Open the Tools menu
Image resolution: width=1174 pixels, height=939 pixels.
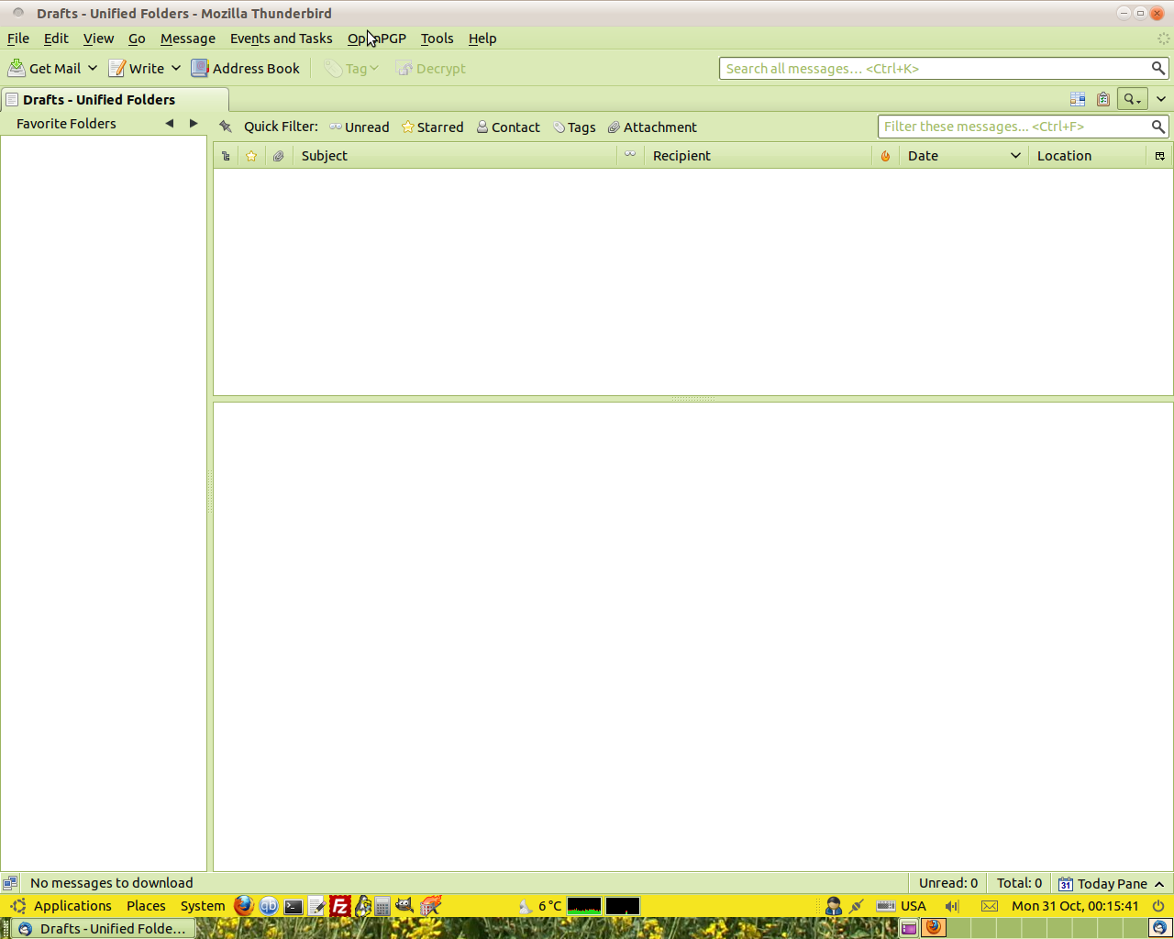437,39
